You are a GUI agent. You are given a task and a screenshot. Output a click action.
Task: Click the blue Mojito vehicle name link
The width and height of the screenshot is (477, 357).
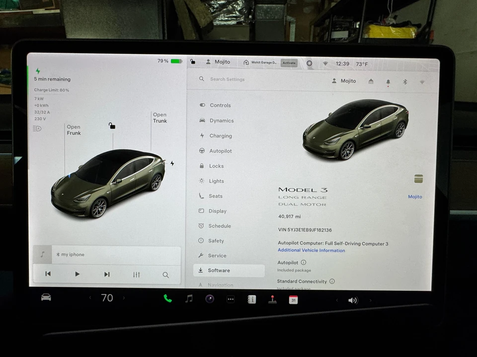coord(415,196)
